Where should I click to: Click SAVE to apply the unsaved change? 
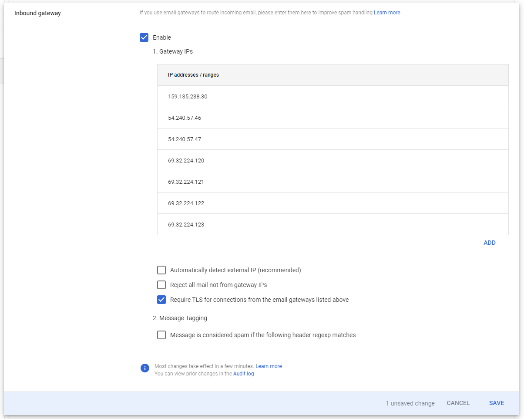496,403
